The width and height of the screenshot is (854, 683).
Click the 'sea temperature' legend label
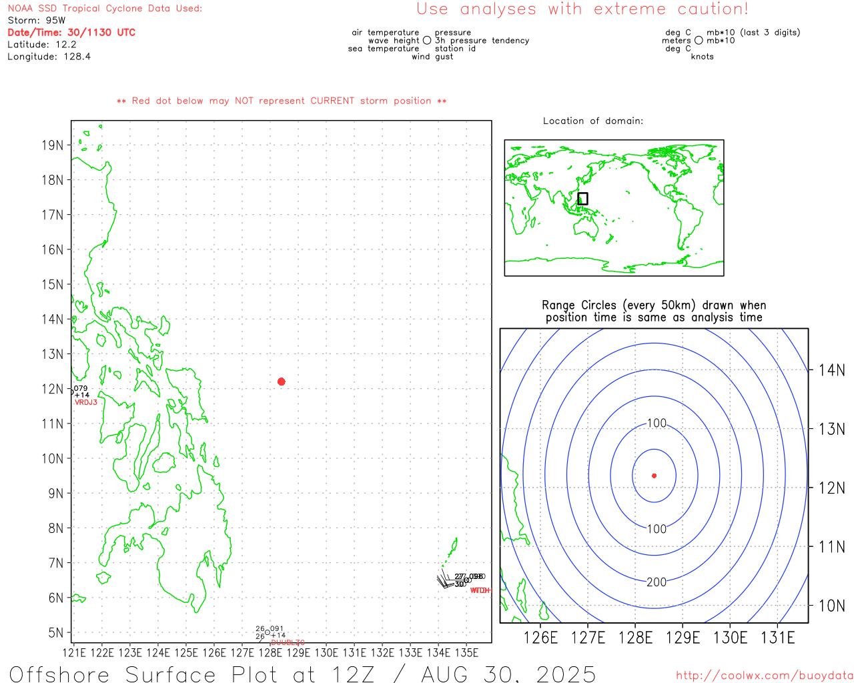(384, 49)
